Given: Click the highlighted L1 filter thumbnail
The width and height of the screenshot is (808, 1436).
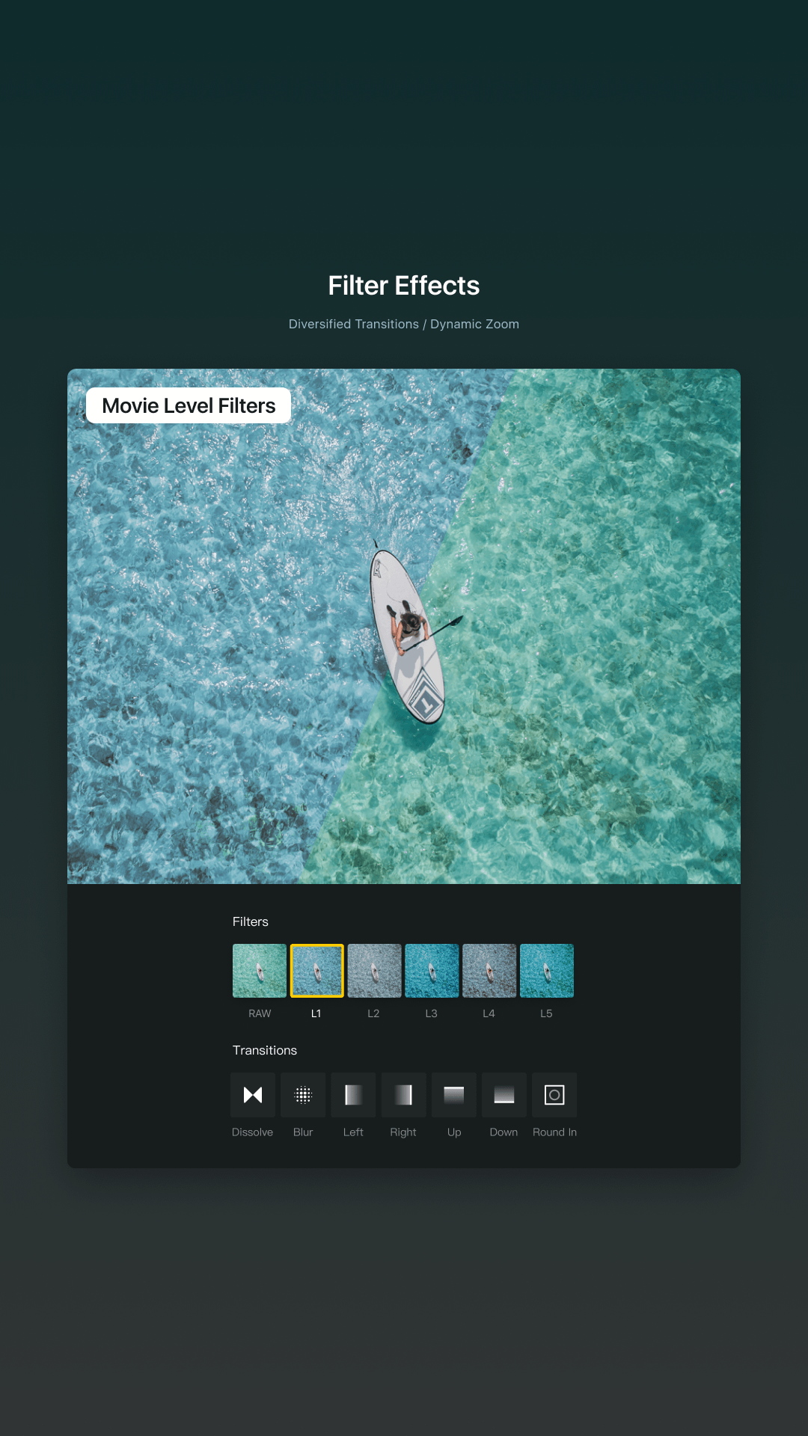Looking at the screenshot, I should (317, 971).
